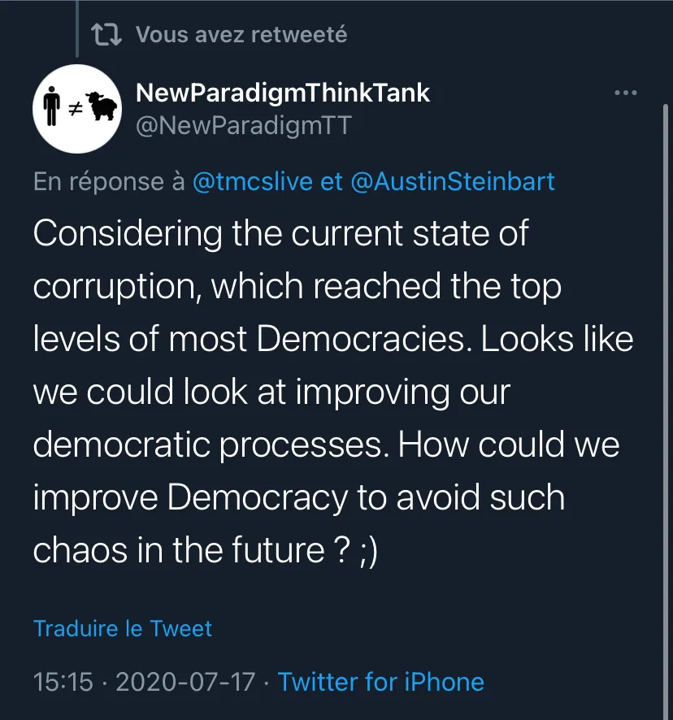Click the person silhouette in the avatar
Viewport: 673px width, 720px height.
click(51, 106)
